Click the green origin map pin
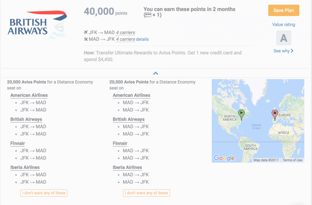312x205 pixels. pyautogui.click(x=241, y=115)
